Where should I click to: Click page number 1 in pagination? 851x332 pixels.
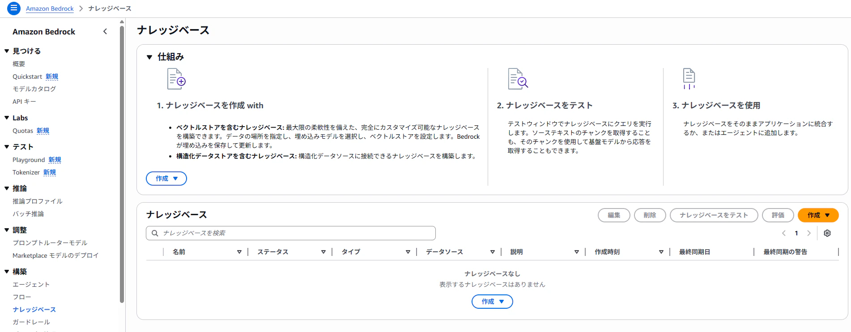pos(796,233)
